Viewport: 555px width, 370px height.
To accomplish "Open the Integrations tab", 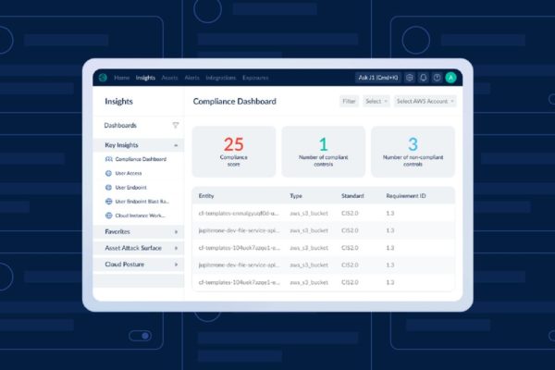I will pos(221,78).
